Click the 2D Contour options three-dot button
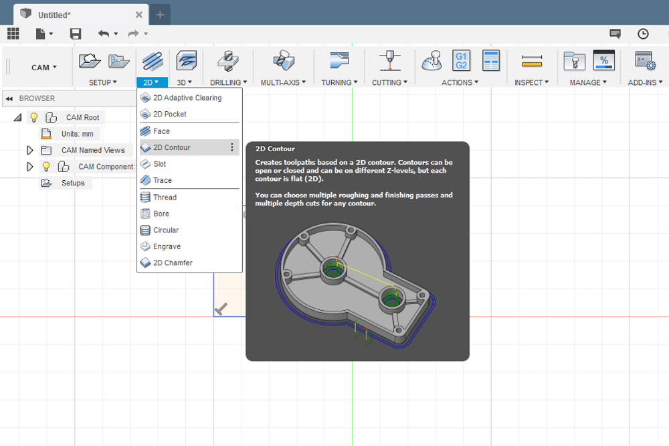This screenshot has height=446, width=669. (232, 147)
